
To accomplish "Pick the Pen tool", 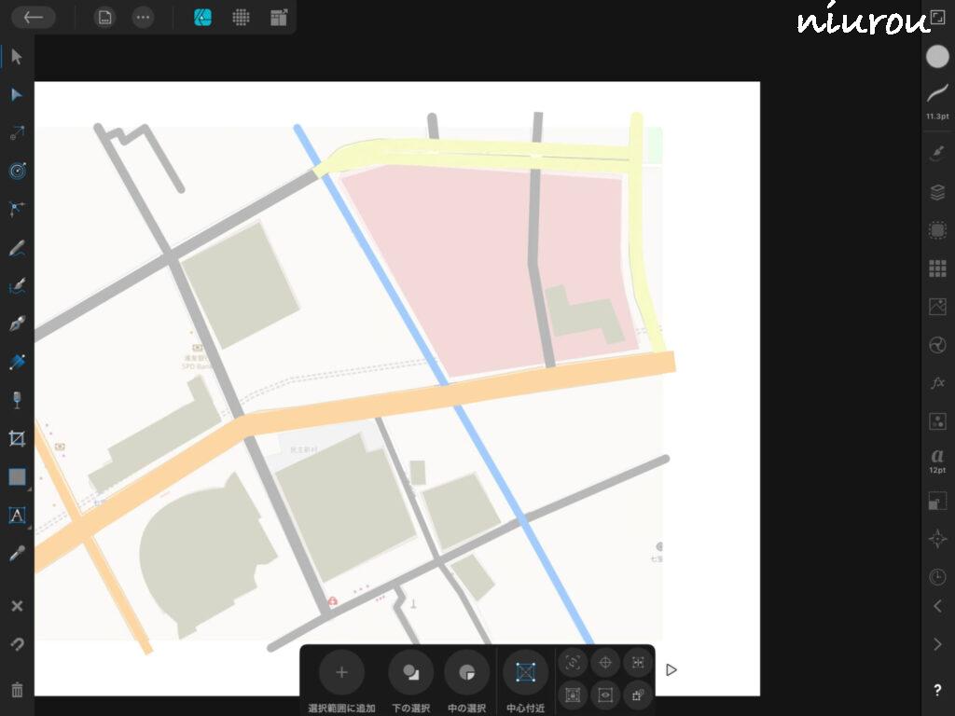I will (x=17, y=324).
